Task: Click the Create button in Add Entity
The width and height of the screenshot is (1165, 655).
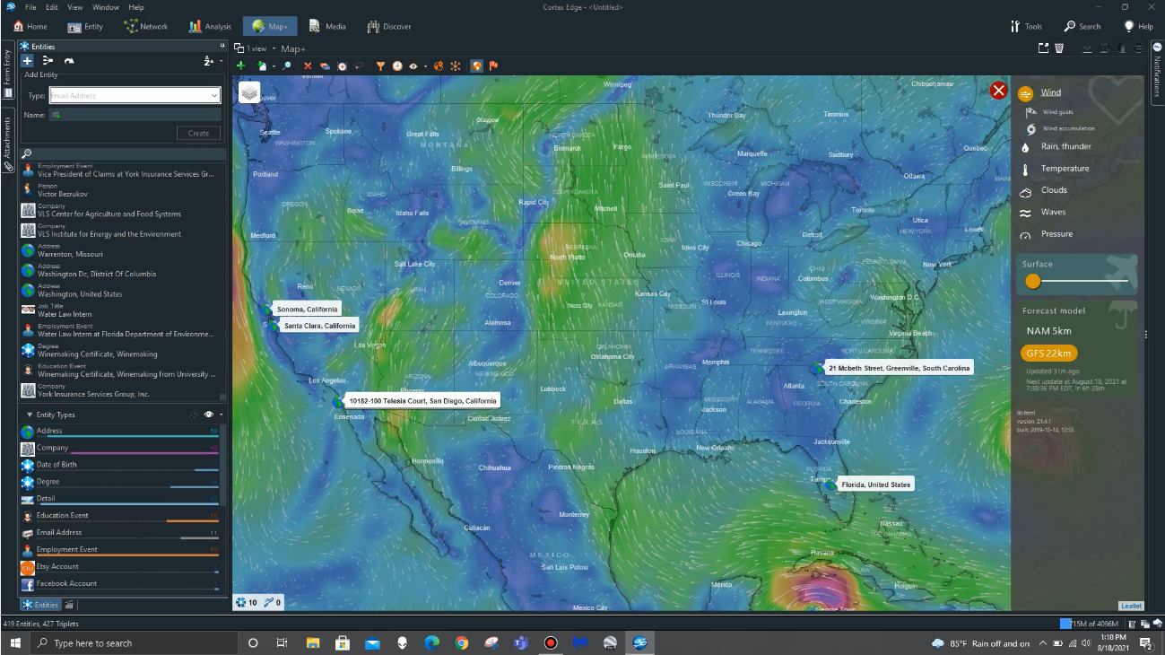Action: point(197,133)
